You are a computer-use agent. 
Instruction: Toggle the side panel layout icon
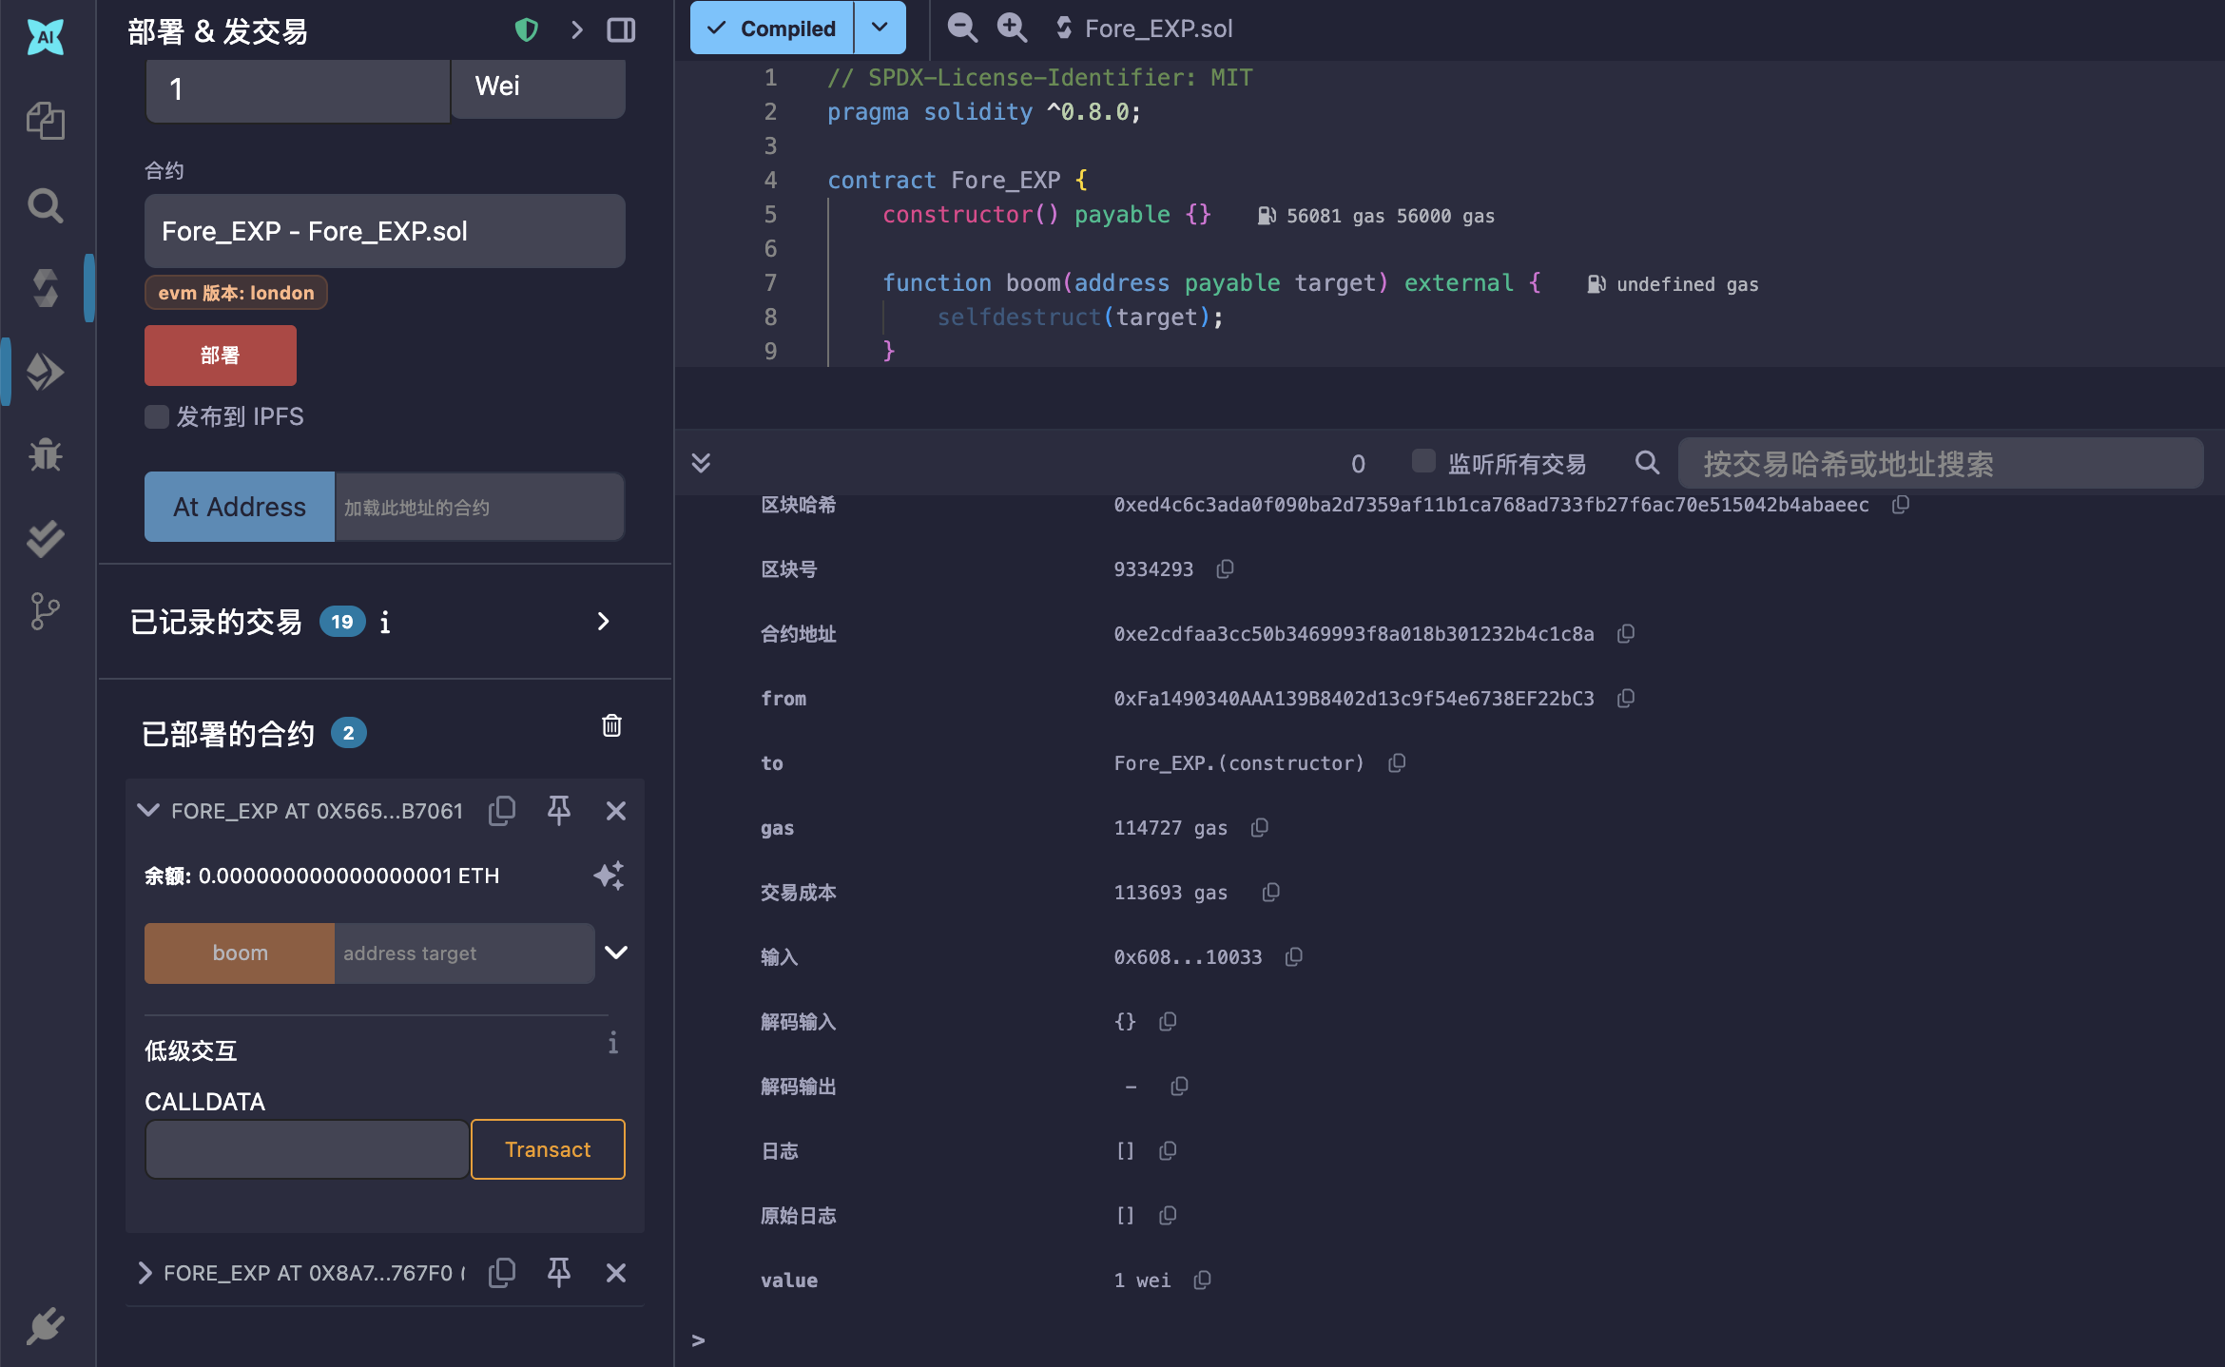point(621,30)
